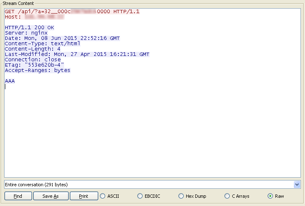
Task: Click the Print button
Action: click(x=84, y=196)
